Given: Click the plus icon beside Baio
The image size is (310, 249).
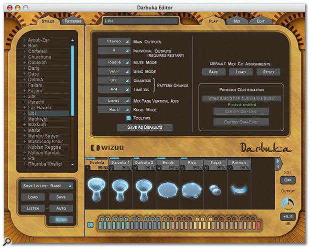Looking at the screenshot, I should pyautogui.click(x=24, y=45).
